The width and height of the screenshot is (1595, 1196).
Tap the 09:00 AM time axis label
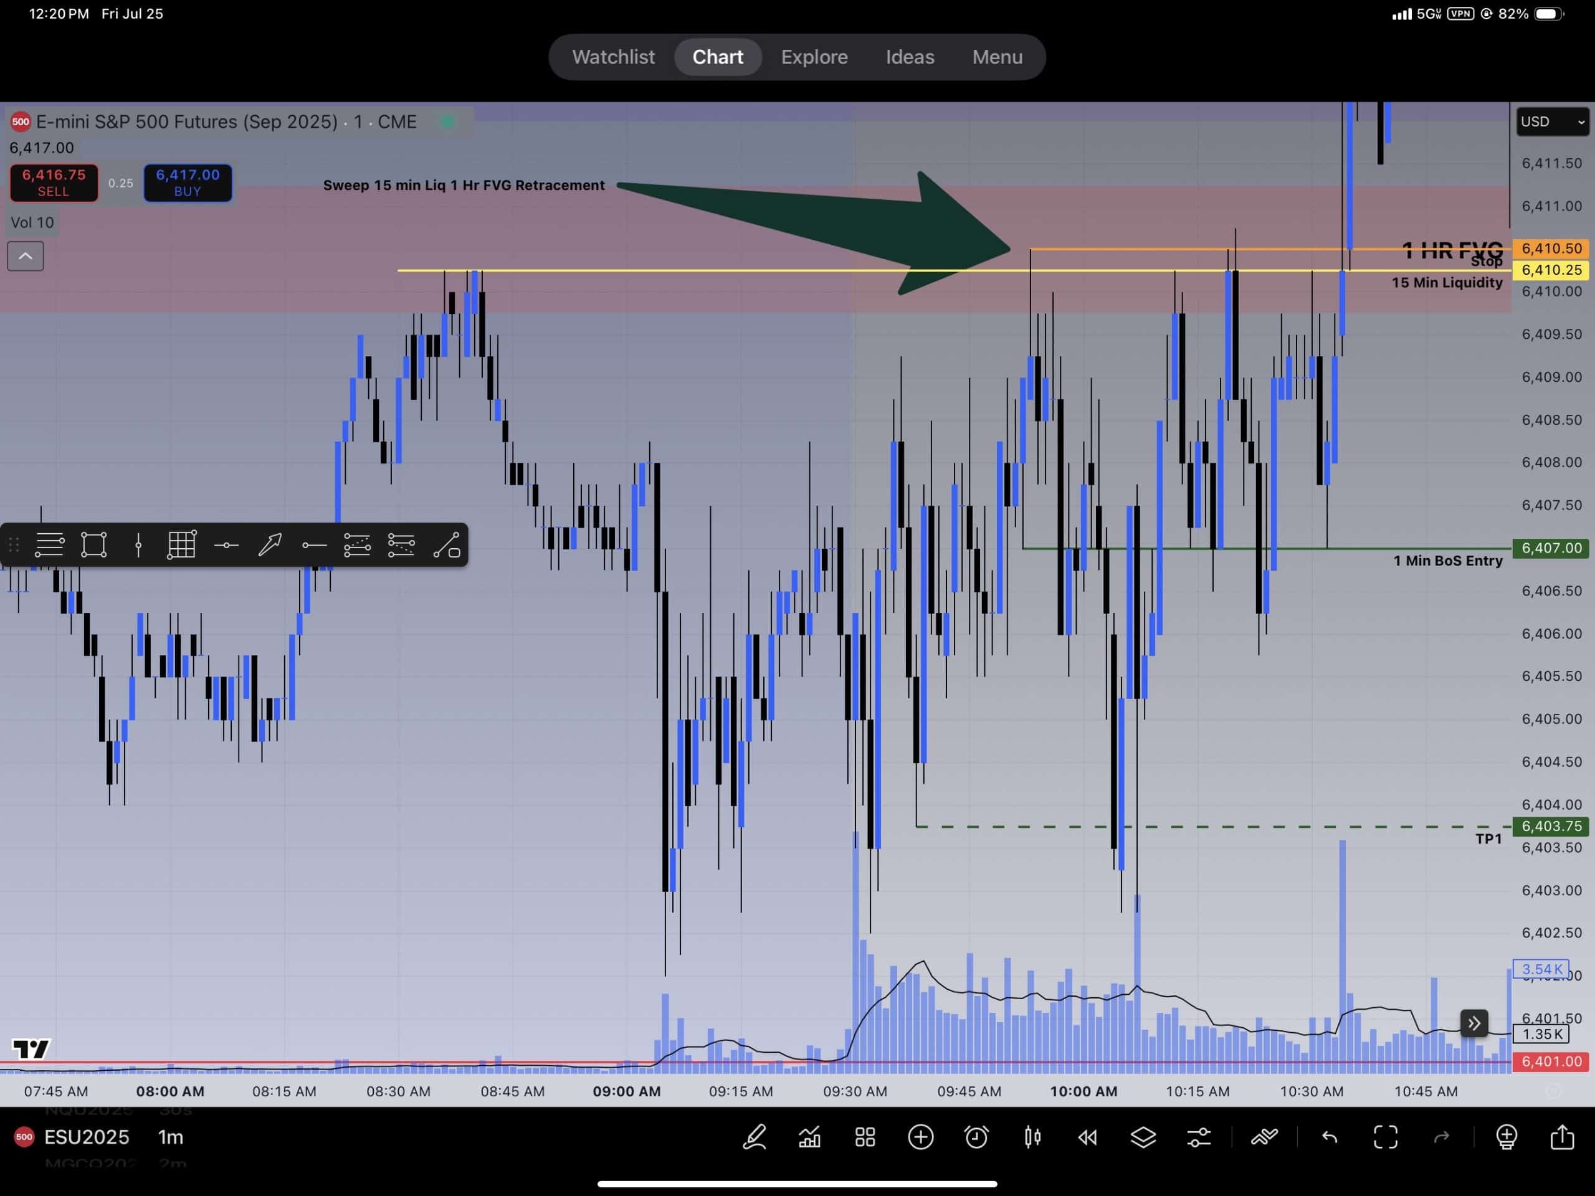627,1091
